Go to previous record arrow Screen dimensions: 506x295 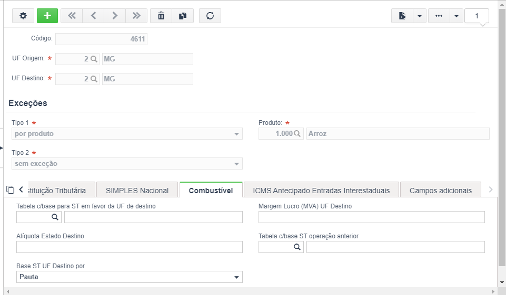pos(93,16)
